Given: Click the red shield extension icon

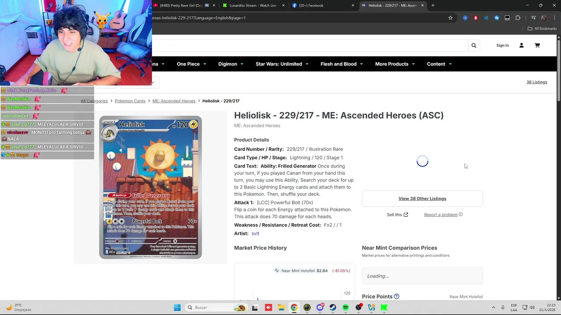Looking at the screenshot, I should 476,18.
